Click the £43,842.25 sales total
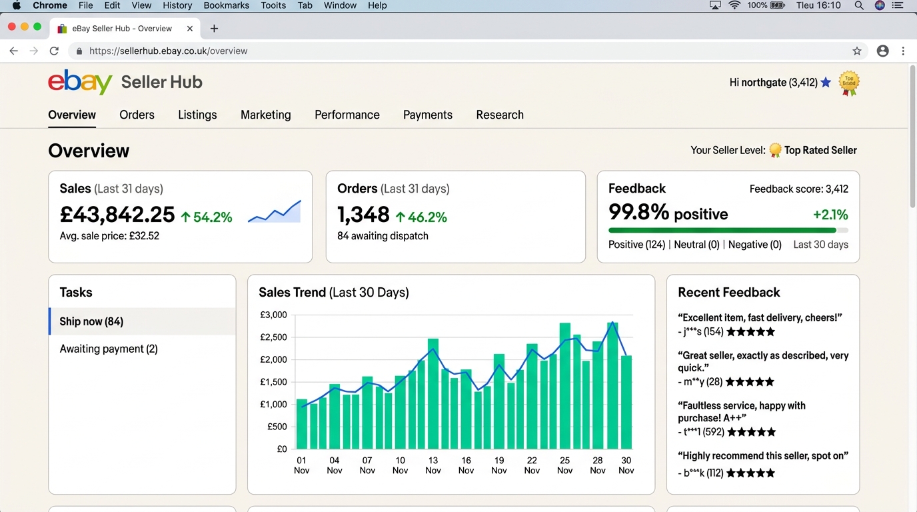917x512 pixels. [117, 215]
